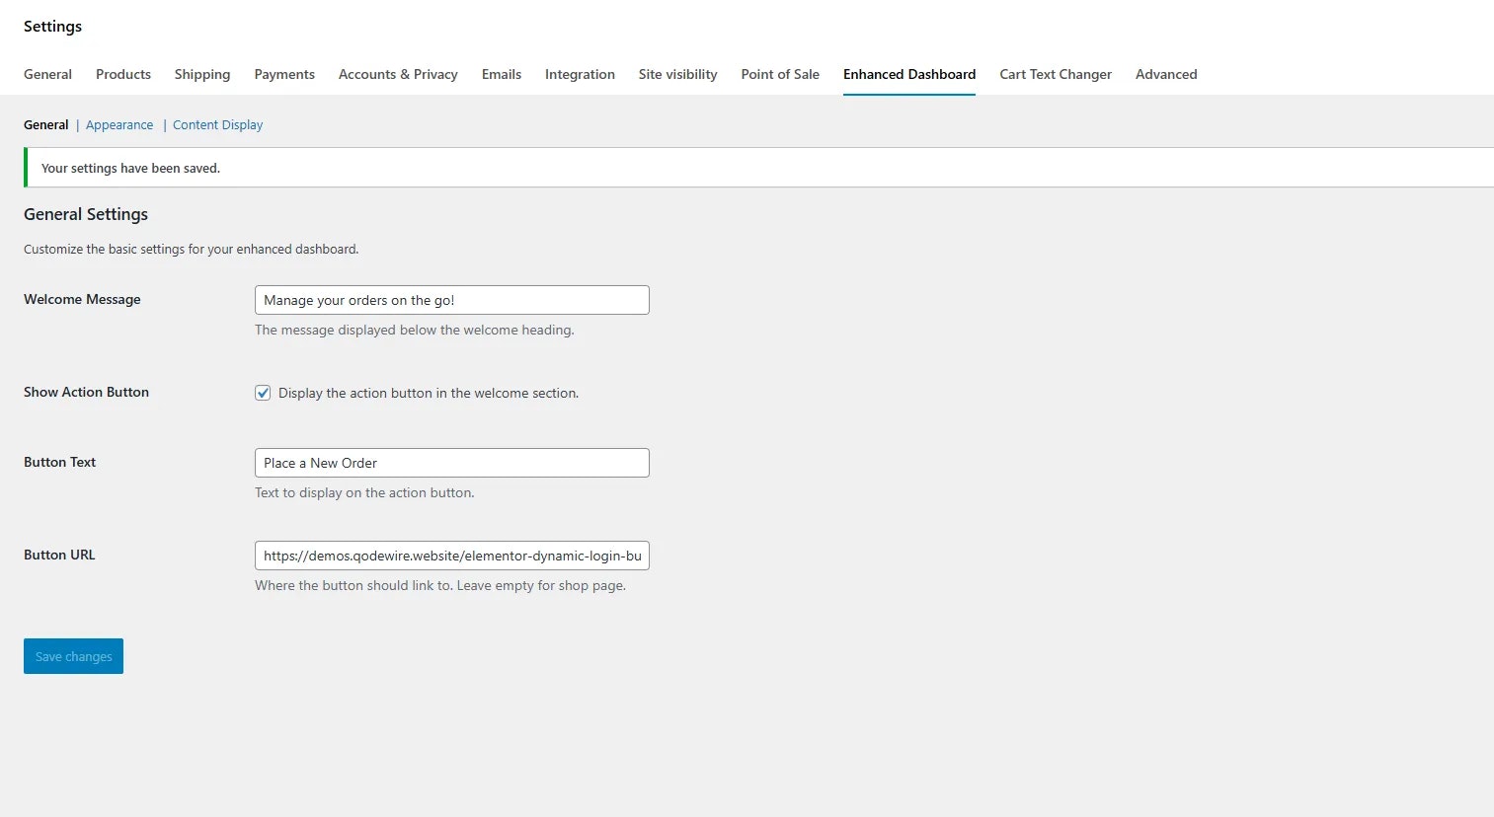The height and width of the screenshot is (817, 1494).
Task: Switch to the Emails tab
Action: (x=501, y=74)
